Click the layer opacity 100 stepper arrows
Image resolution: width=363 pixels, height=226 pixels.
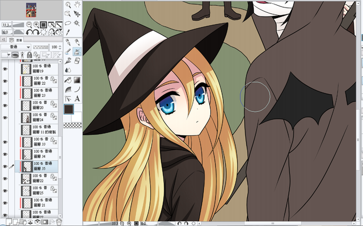pos(60,47)
